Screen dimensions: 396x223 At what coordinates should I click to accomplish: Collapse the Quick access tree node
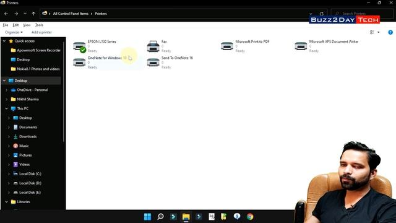pos(4,41)
